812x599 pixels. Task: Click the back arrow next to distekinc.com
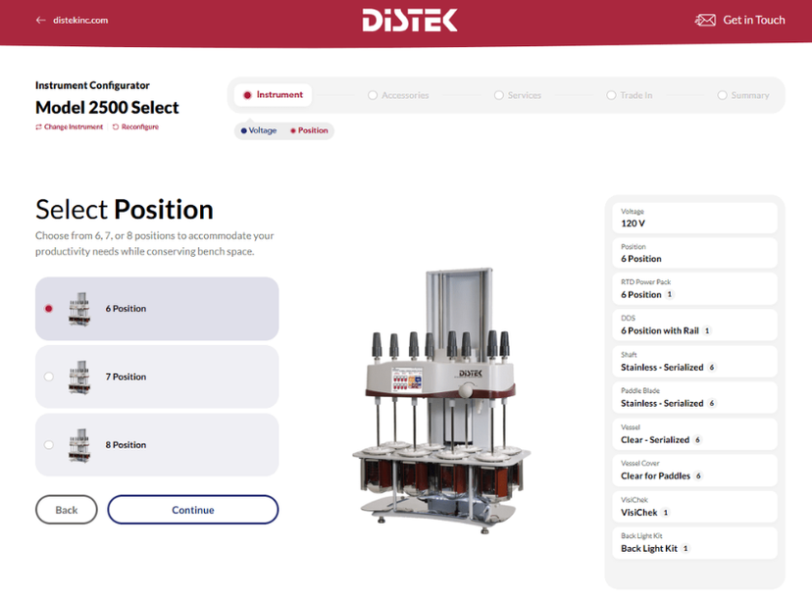[x=38, y=19]
